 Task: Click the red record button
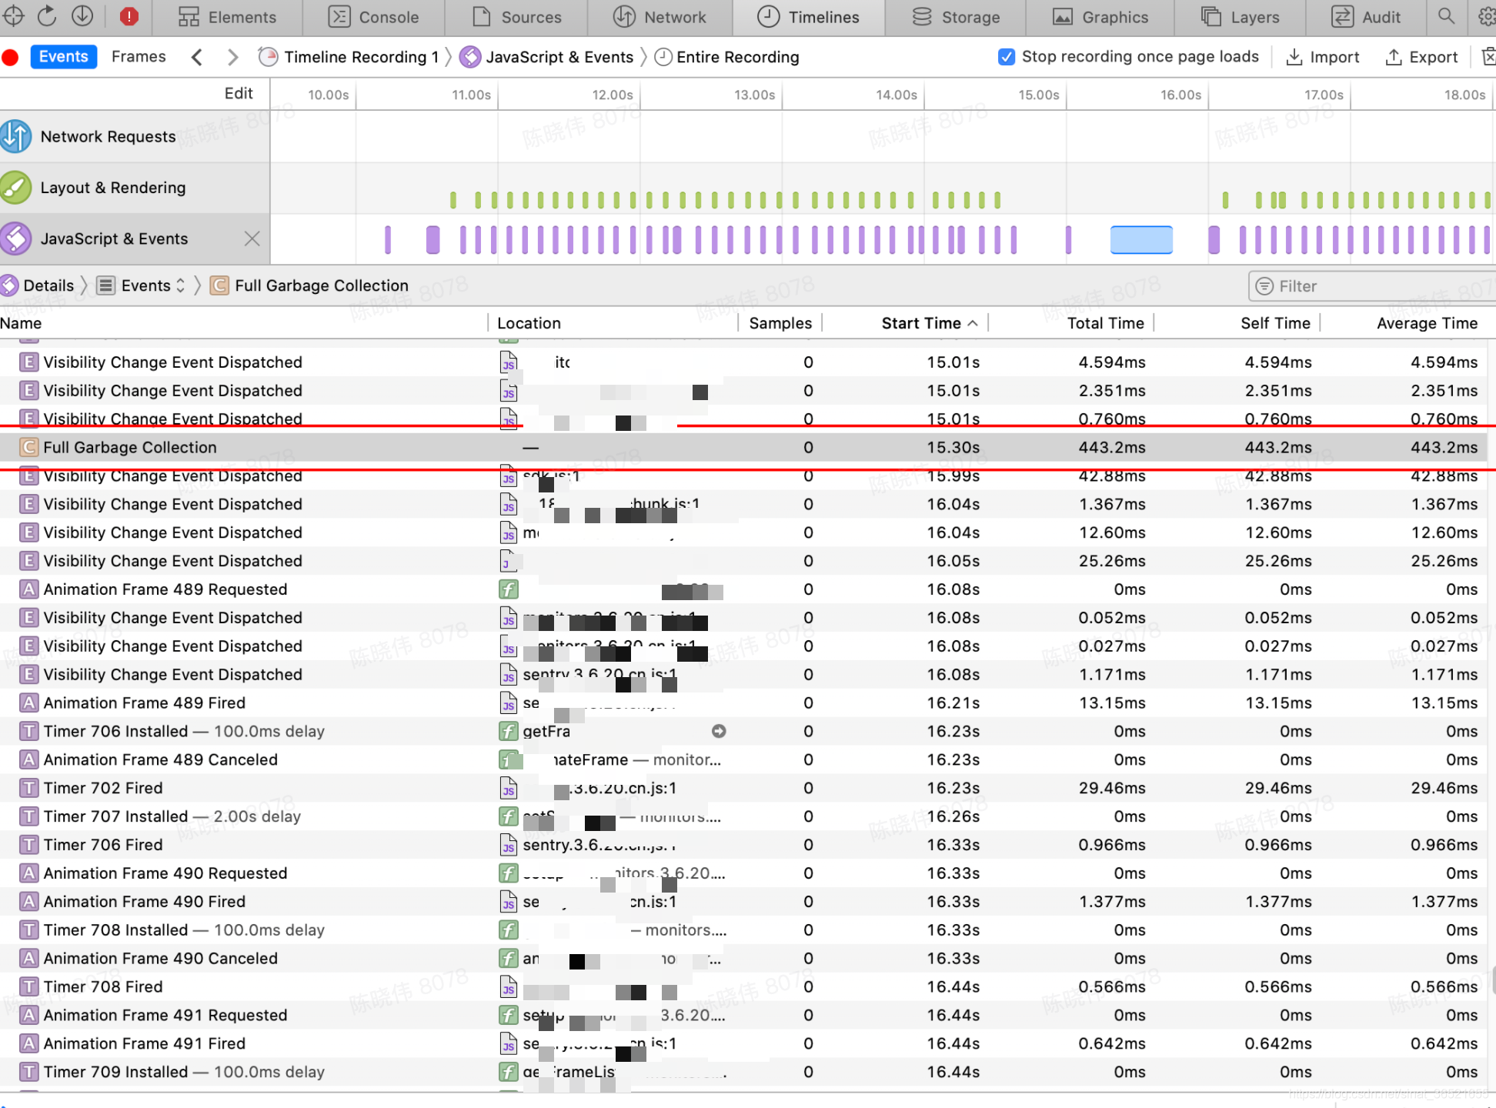tap(11, 57)
